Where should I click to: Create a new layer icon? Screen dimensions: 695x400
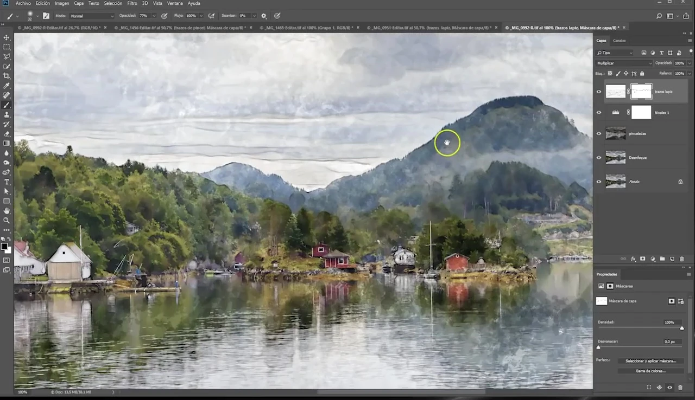[x=672, y=259]
